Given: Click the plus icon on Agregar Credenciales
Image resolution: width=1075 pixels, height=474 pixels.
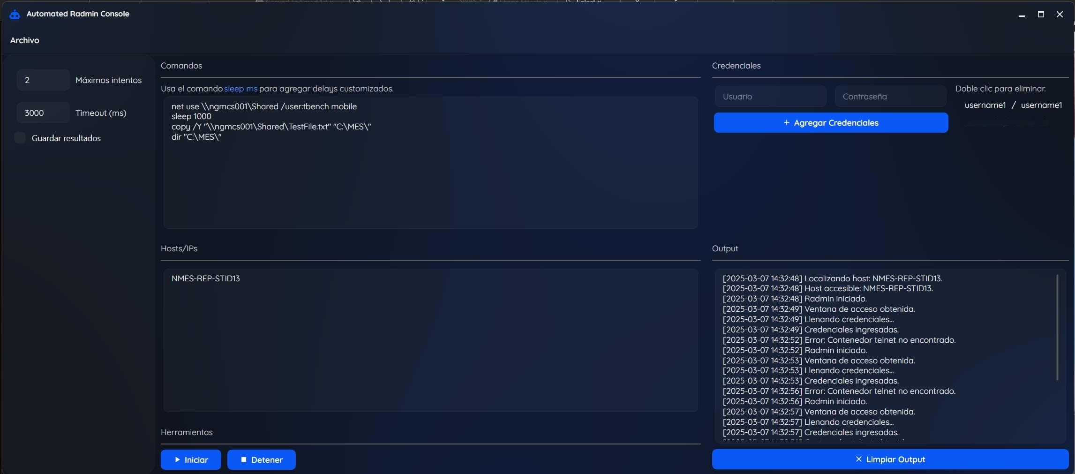Looking at the screenshot, I should tap(786, 123).
